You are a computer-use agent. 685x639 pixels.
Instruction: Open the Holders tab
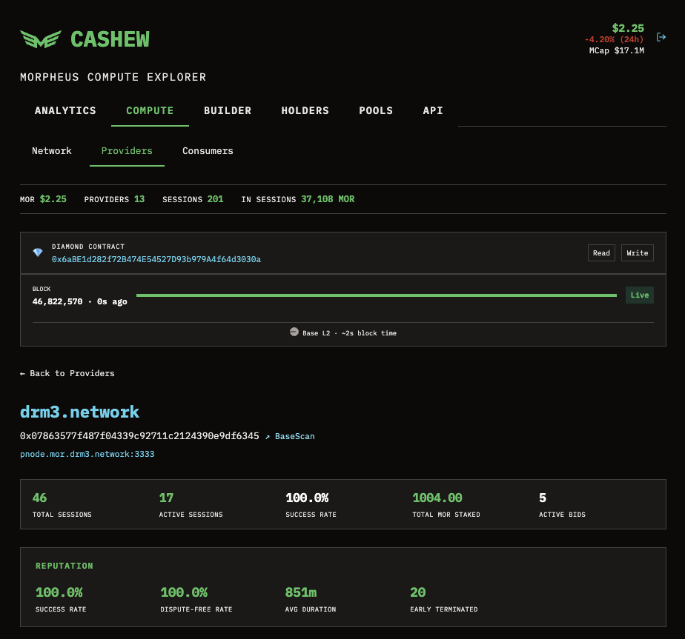coord(305,110)
